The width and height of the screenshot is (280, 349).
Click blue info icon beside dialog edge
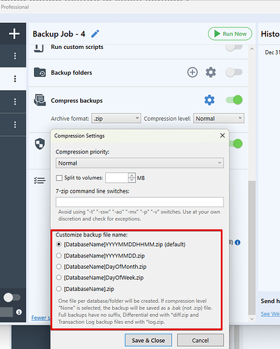[x=238, y=242]
